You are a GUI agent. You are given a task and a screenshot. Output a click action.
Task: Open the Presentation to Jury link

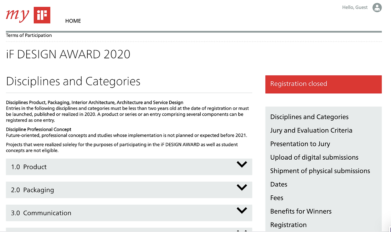pos(300,144)
